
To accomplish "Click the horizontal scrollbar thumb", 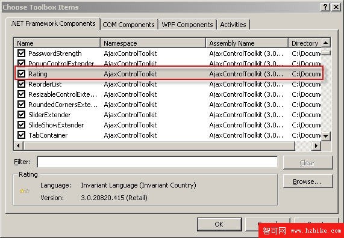I will coord(159,145).
